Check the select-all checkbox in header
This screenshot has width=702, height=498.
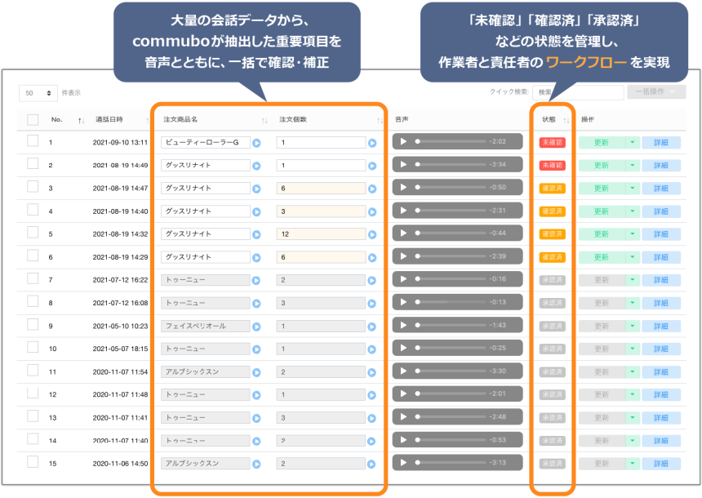pyautogui.click(x=33, y=119)
